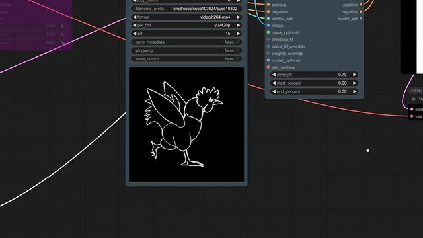Click the 'latent_kf_override' input label
Image resolution: width=423 pixels, height=238 pixels.
tap(288, 46)
